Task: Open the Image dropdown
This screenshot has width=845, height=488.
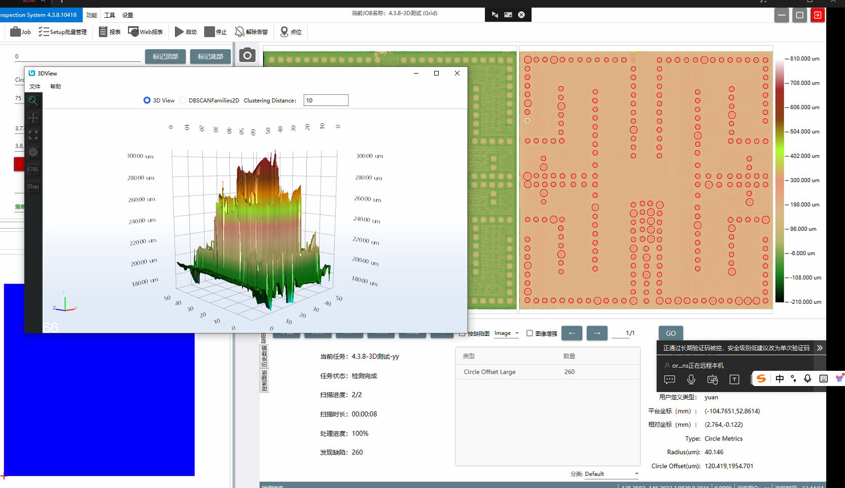Action: [506, 333]
